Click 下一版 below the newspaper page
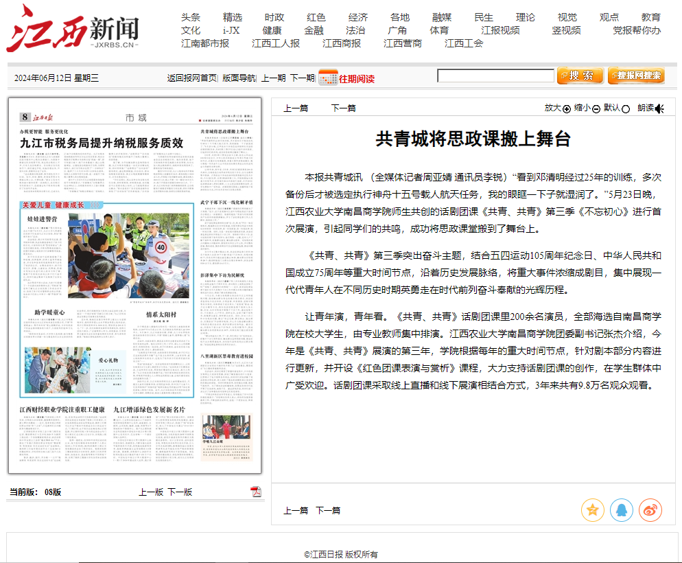This screenshot has height=563, width=682. click(180, 492)
